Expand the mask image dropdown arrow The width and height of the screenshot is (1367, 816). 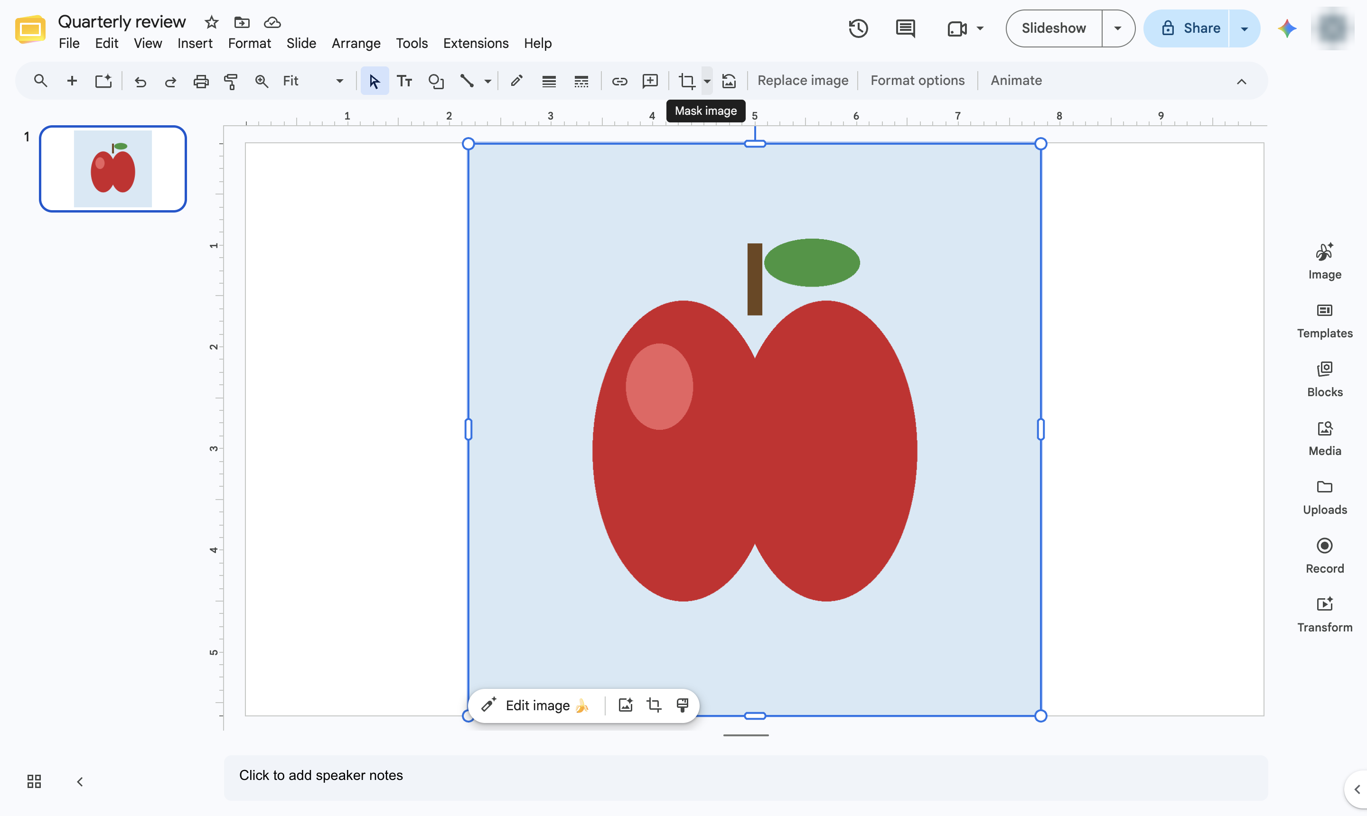pos(707,82)
